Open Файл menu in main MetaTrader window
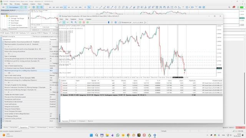Viewport: 246px width, 138px height. coord(5,4)
